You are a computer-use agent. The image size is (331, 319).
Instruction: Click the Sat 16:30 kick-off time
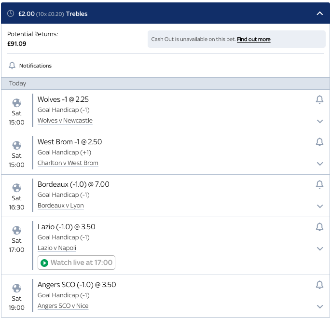[x=16, y=203]
